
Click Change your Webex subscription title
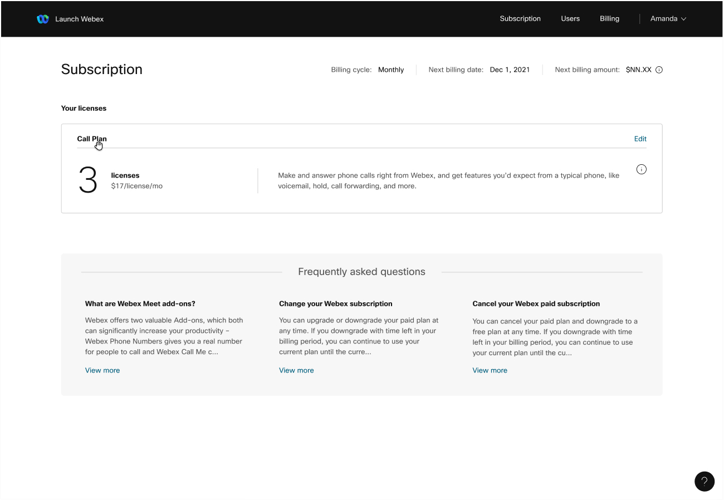(x=336, y=303)
